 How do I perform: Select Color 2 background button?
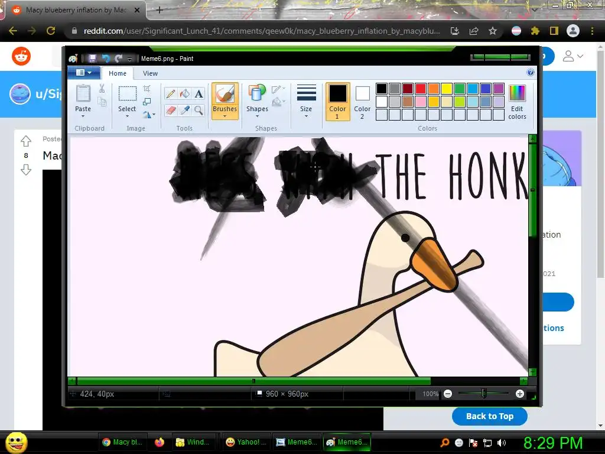point(362,102)
